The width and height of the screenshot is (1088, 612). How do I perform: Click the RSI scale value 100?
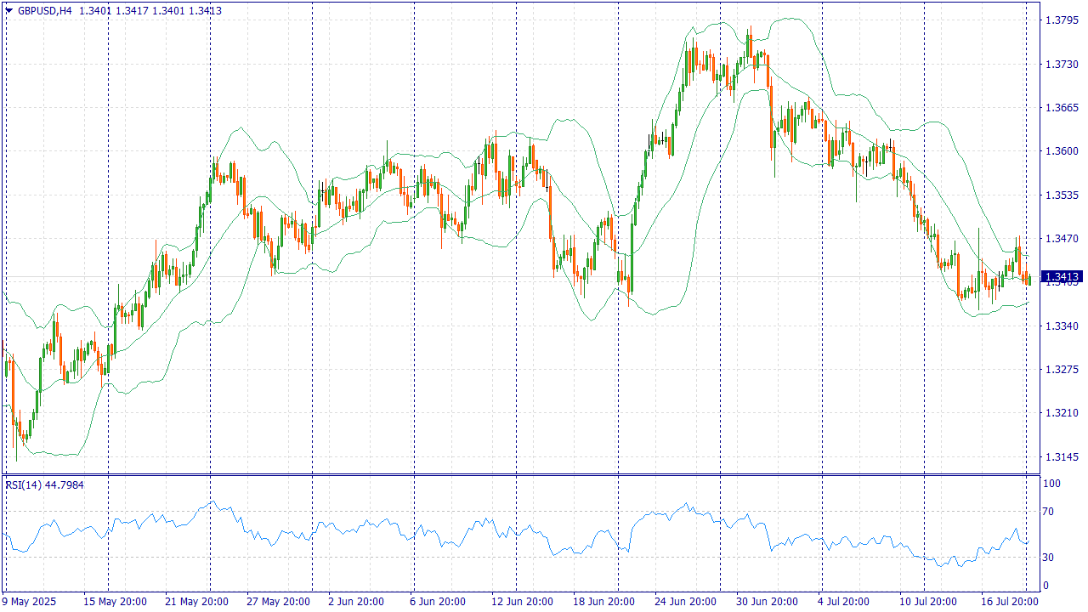click(x=1052, y=484)
